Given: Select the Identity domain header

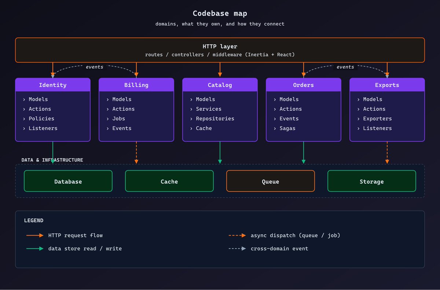Looking at the screenshot, I should coord(53,85).
